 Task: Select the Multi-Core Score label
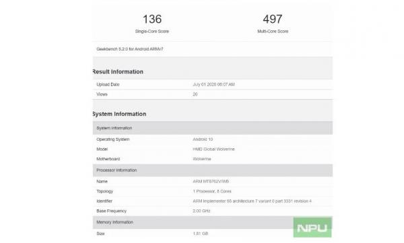tap(273, 31)
